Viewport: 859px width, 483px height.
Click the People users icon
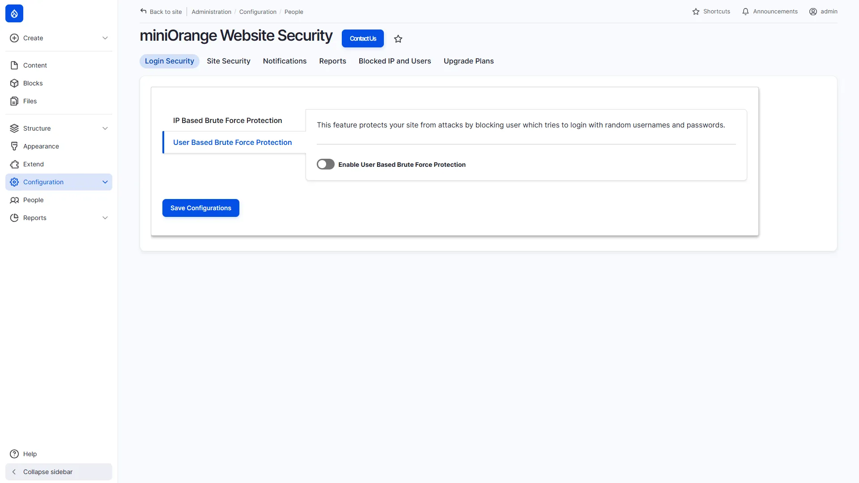(14, 200)
